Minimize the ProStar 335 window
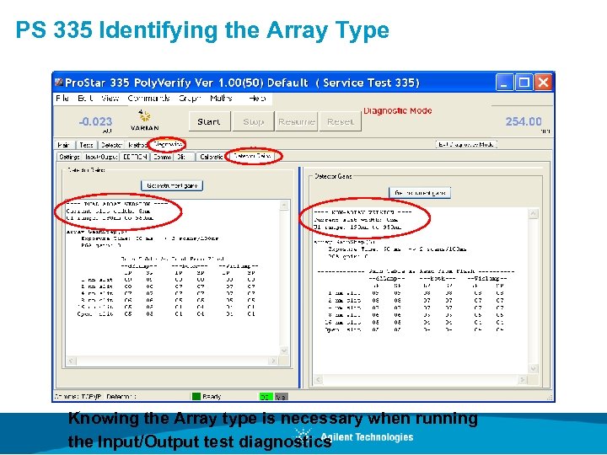Viewport: 607px width, 455px height. 504,83
